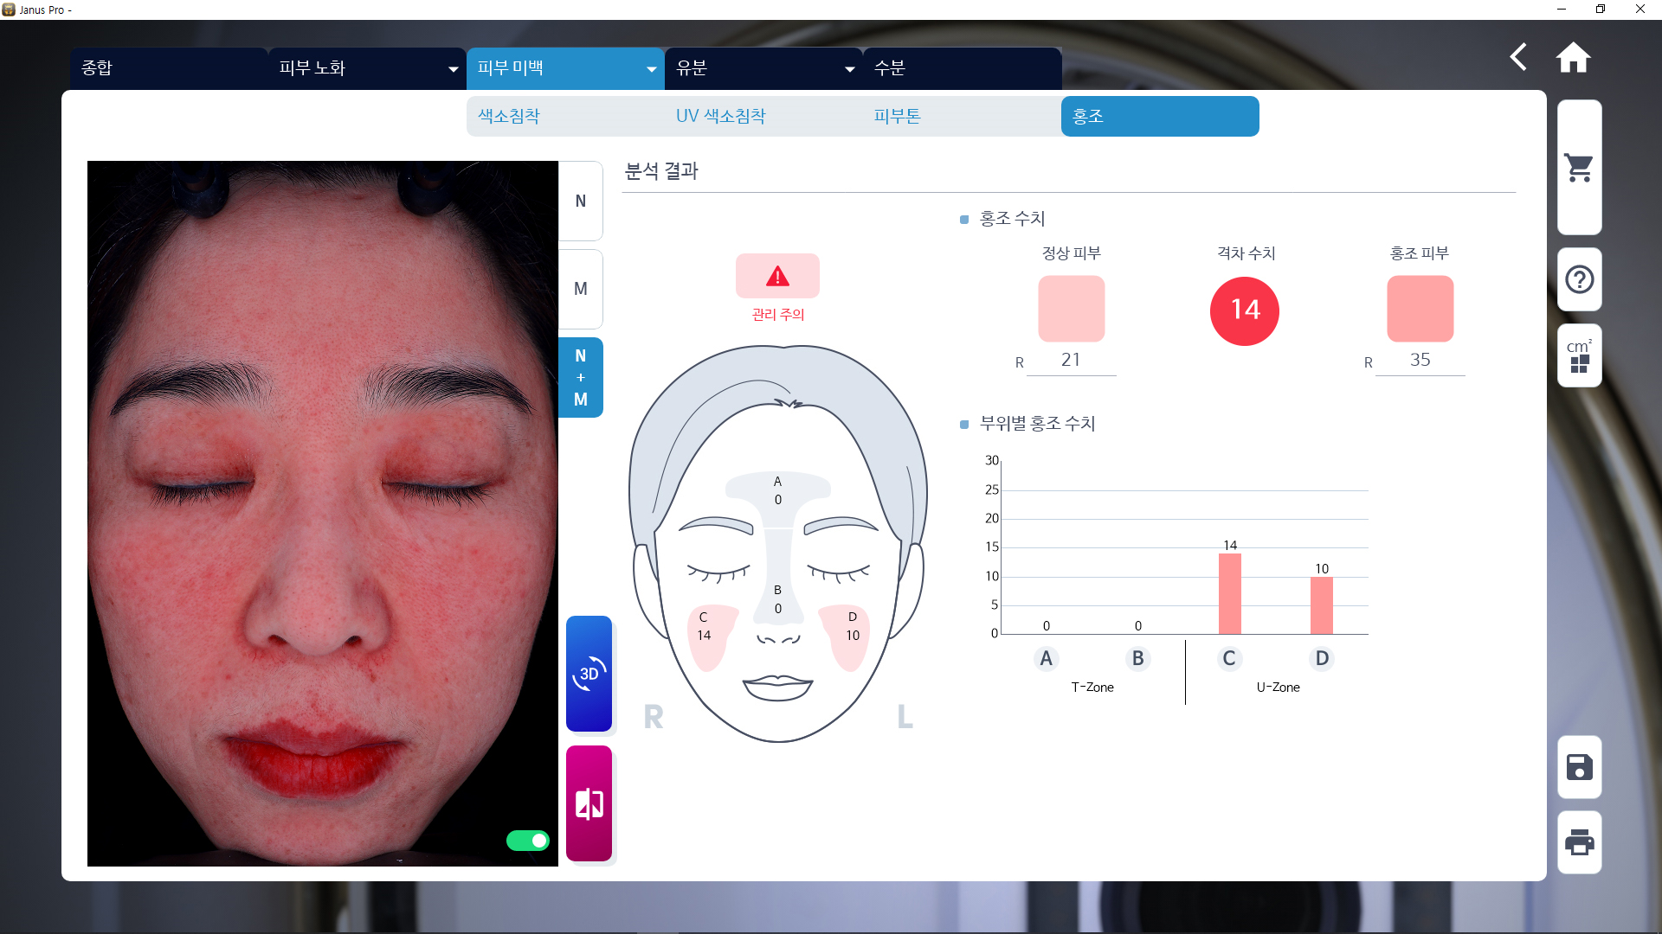
Task: Print the analysis report
Action: click(1579, 843)
